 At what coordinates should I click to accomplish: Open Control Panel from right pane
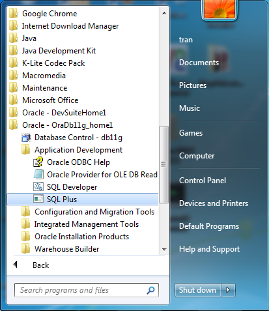[x=203, y=181]
